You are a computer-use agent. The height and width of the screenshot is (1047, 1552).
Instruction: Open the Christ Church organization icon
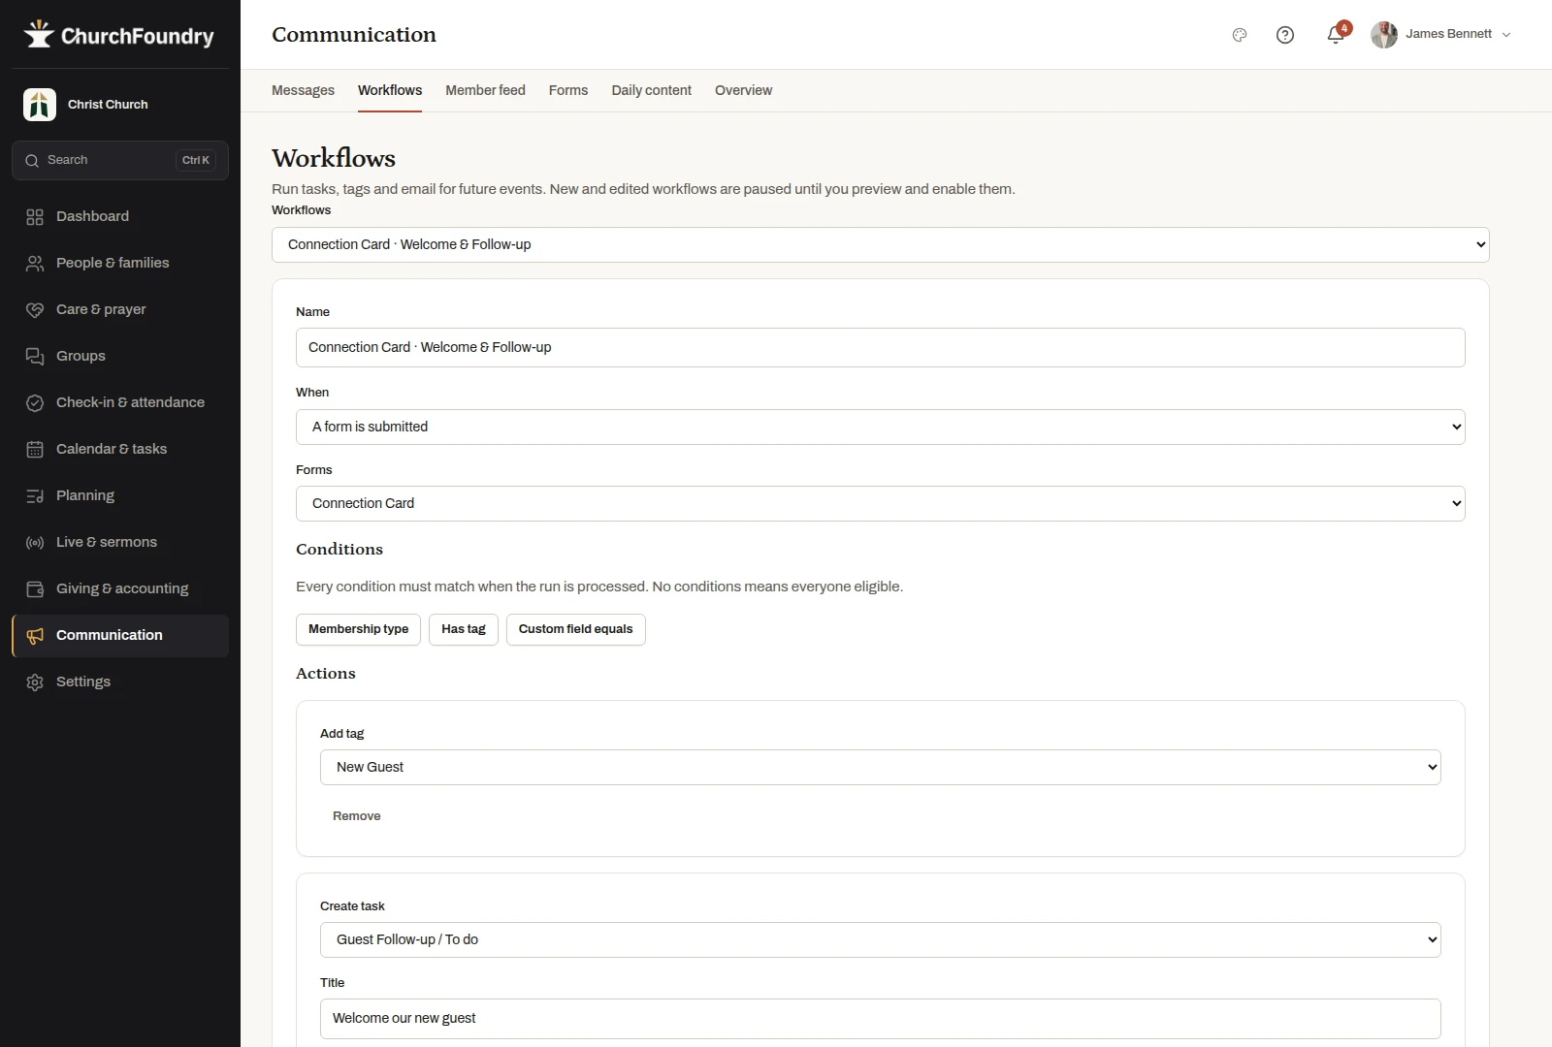[40, 105]
